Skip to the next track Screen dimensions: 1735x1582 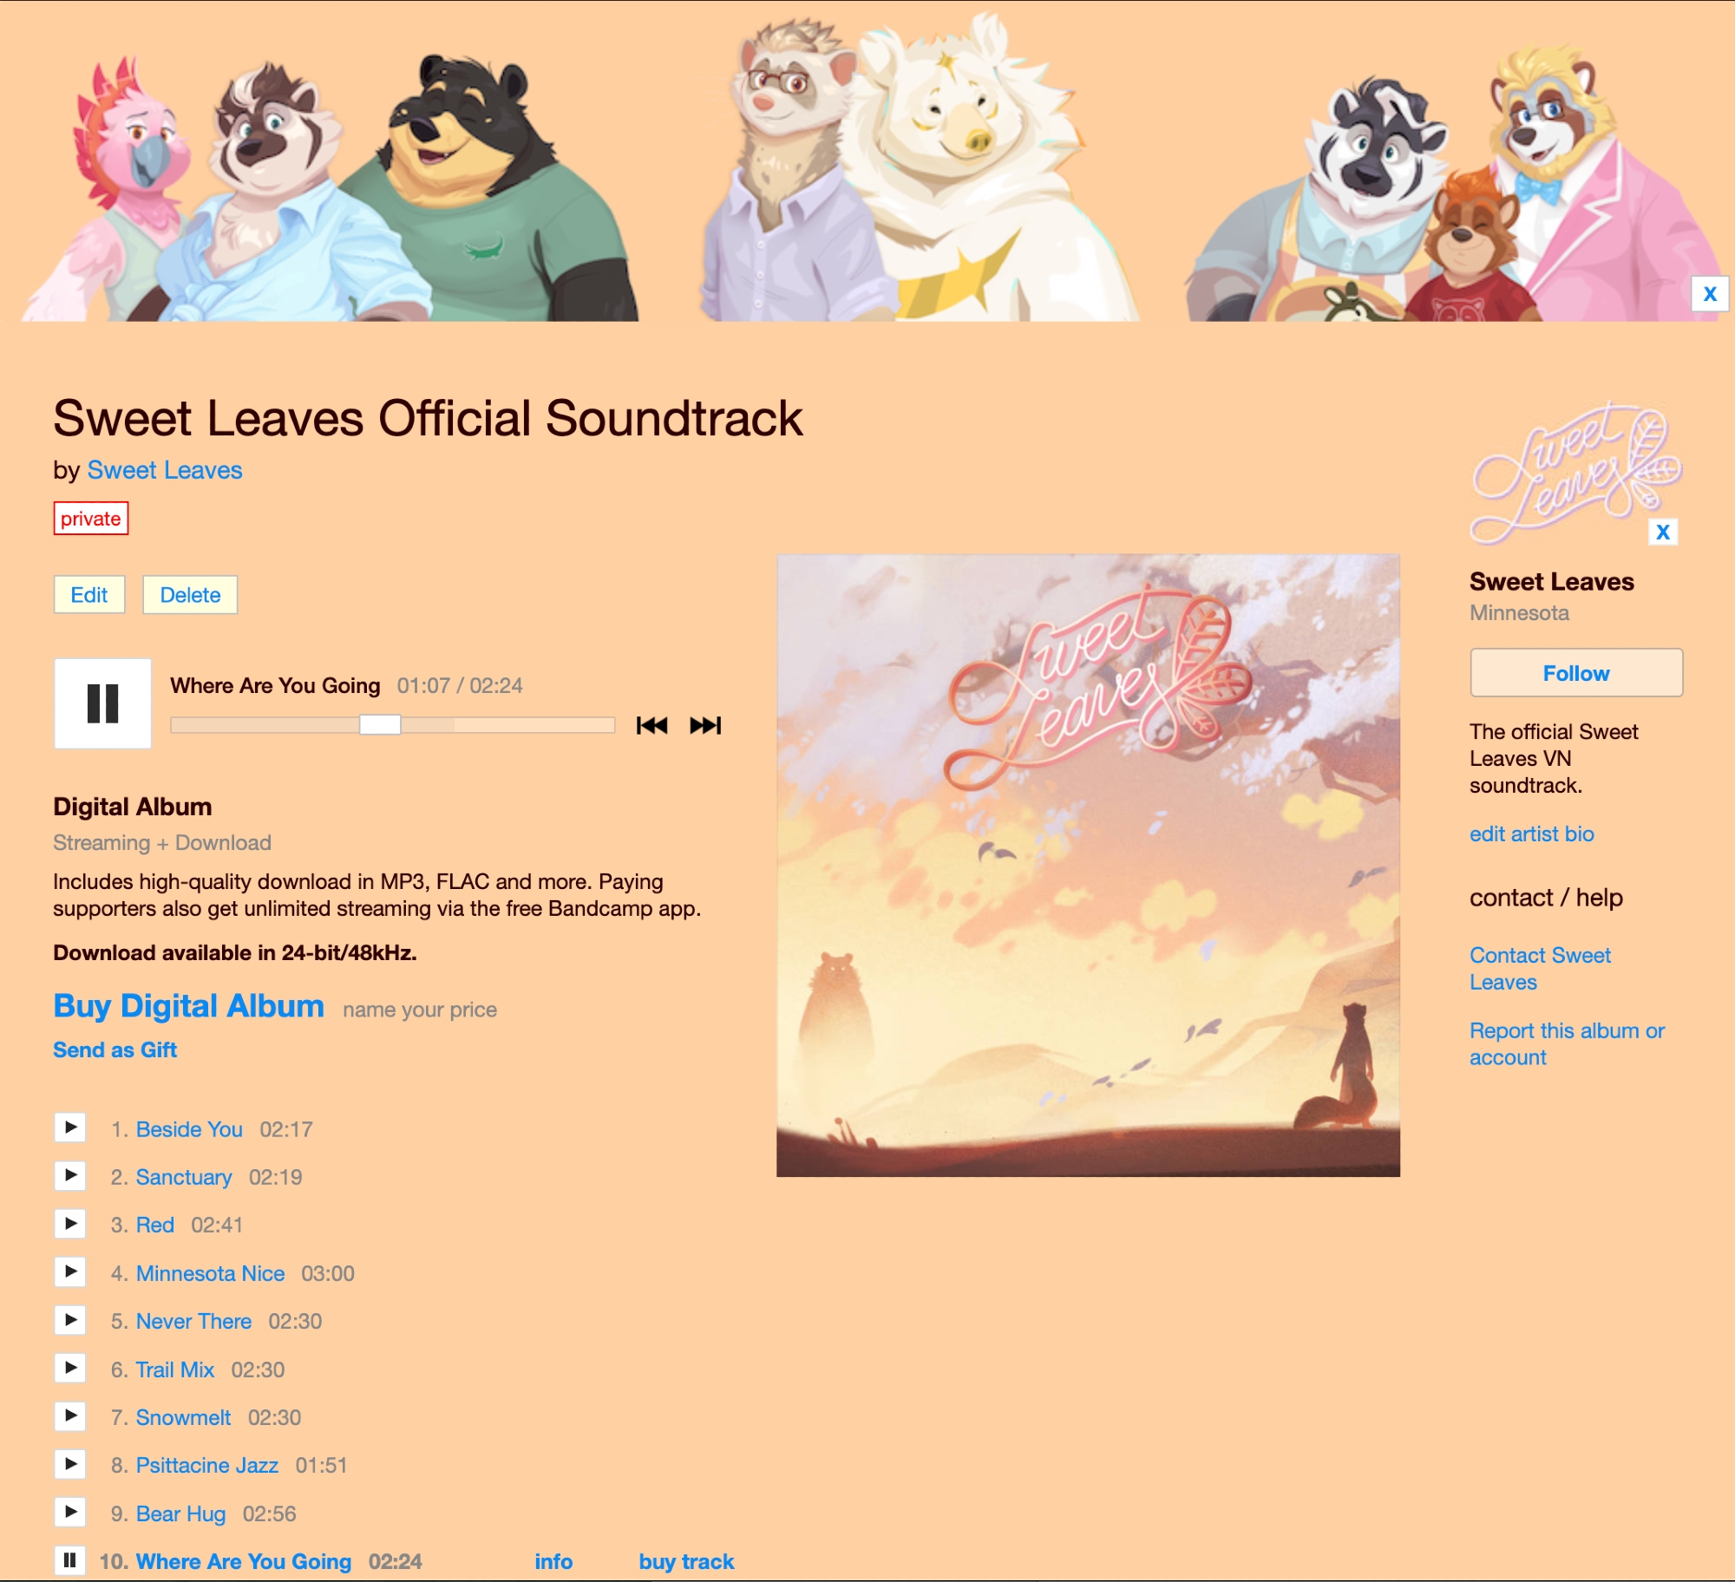(705, 726)
